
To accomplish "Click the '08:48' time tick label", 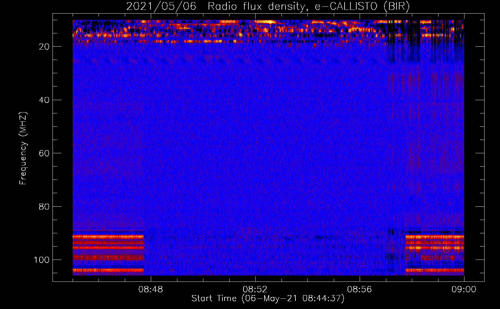I will tap(150, 290).
